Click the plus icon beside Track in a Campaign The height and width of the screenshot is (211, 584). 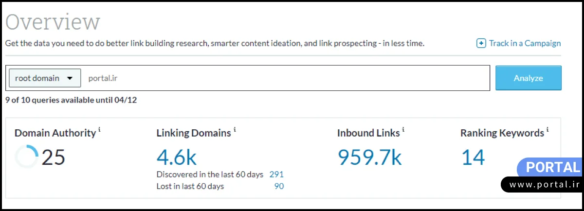click(481, 43)
